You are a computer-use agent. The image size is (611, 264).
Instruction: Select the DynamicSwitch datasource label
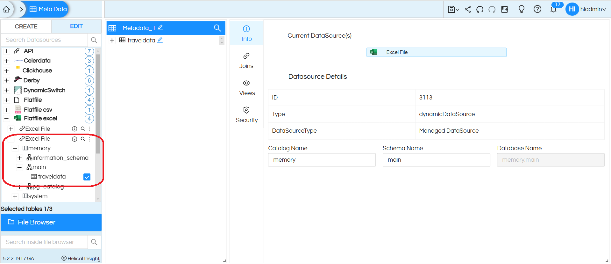[44, 90]
